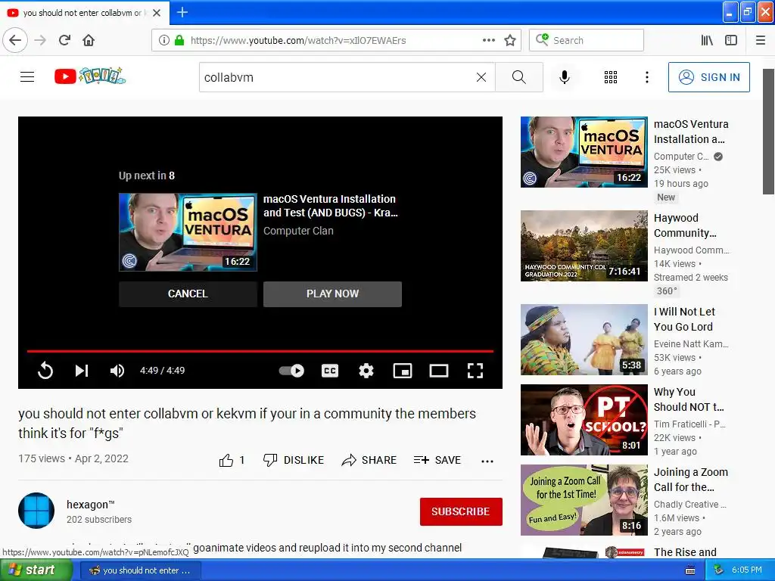Replay the finished video

click(45, 371)
